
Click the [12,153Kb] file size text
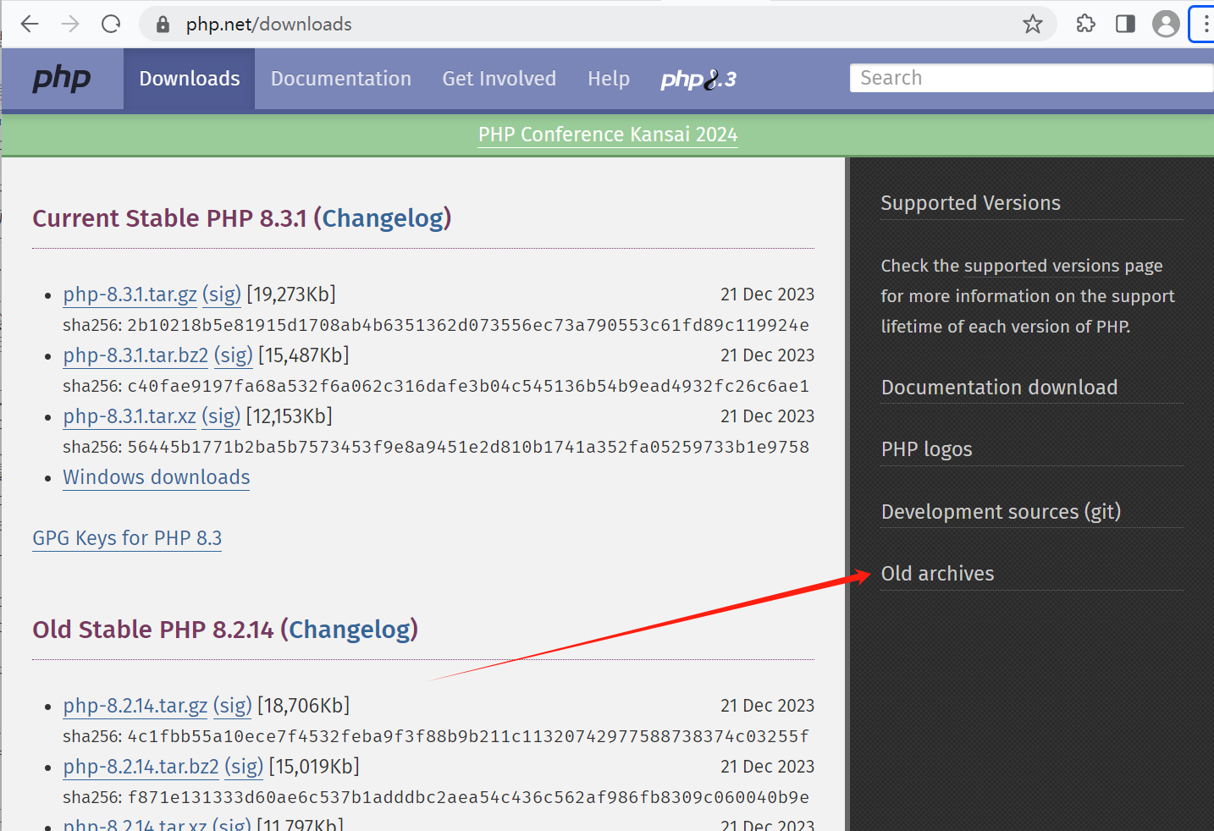290,416
